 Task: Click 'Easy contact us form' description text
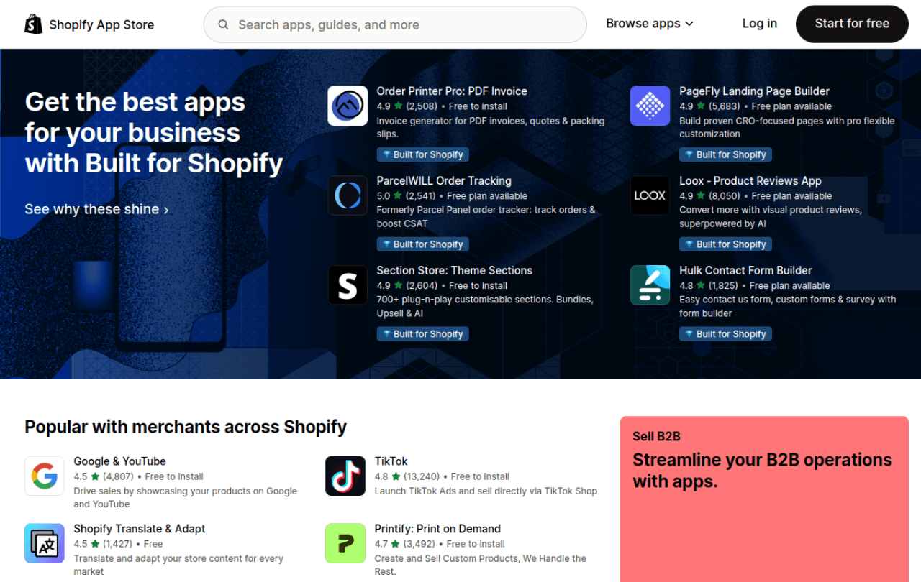[787, 306]
